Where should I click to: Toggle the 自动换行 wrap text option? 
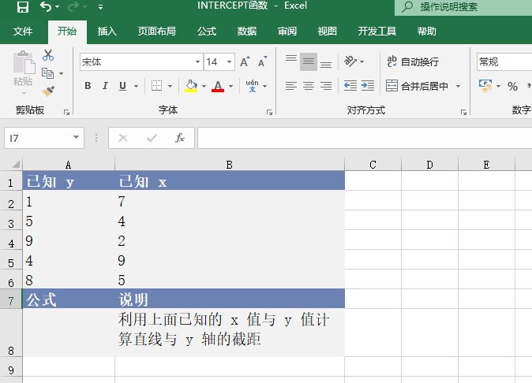(412, 61)
